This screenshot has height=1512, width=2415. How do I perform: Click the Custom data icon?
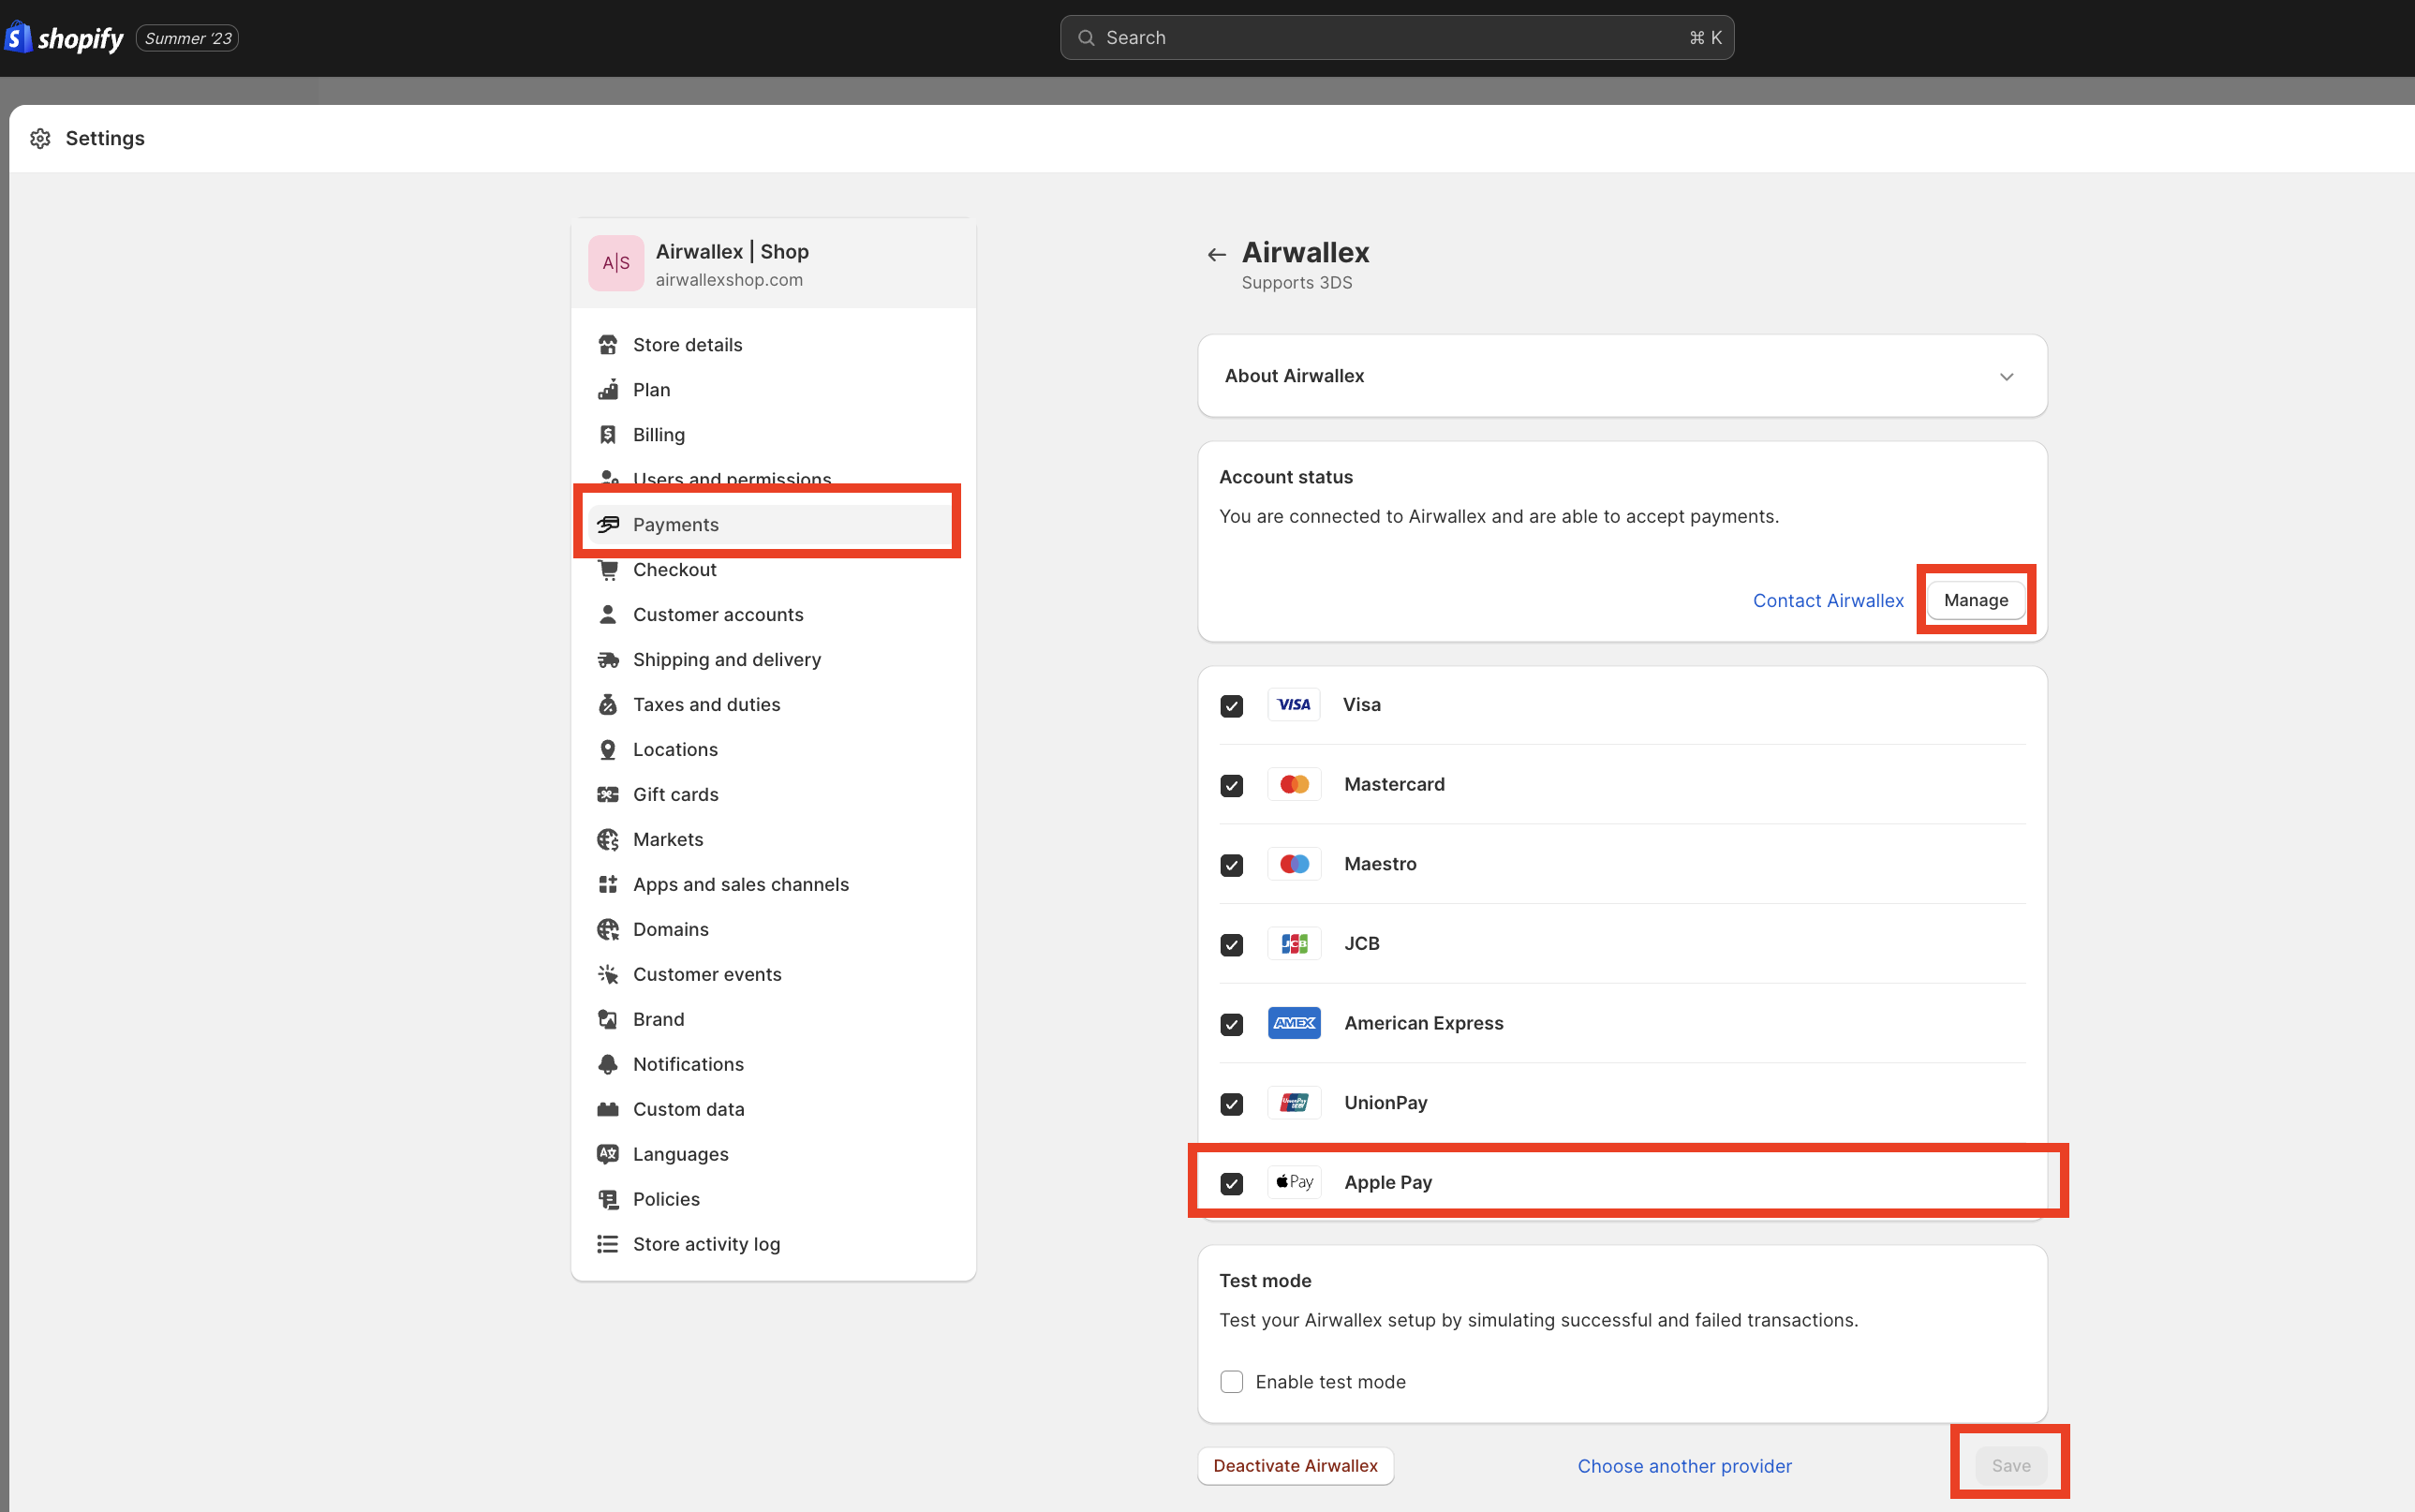(x=608, y=1110)
